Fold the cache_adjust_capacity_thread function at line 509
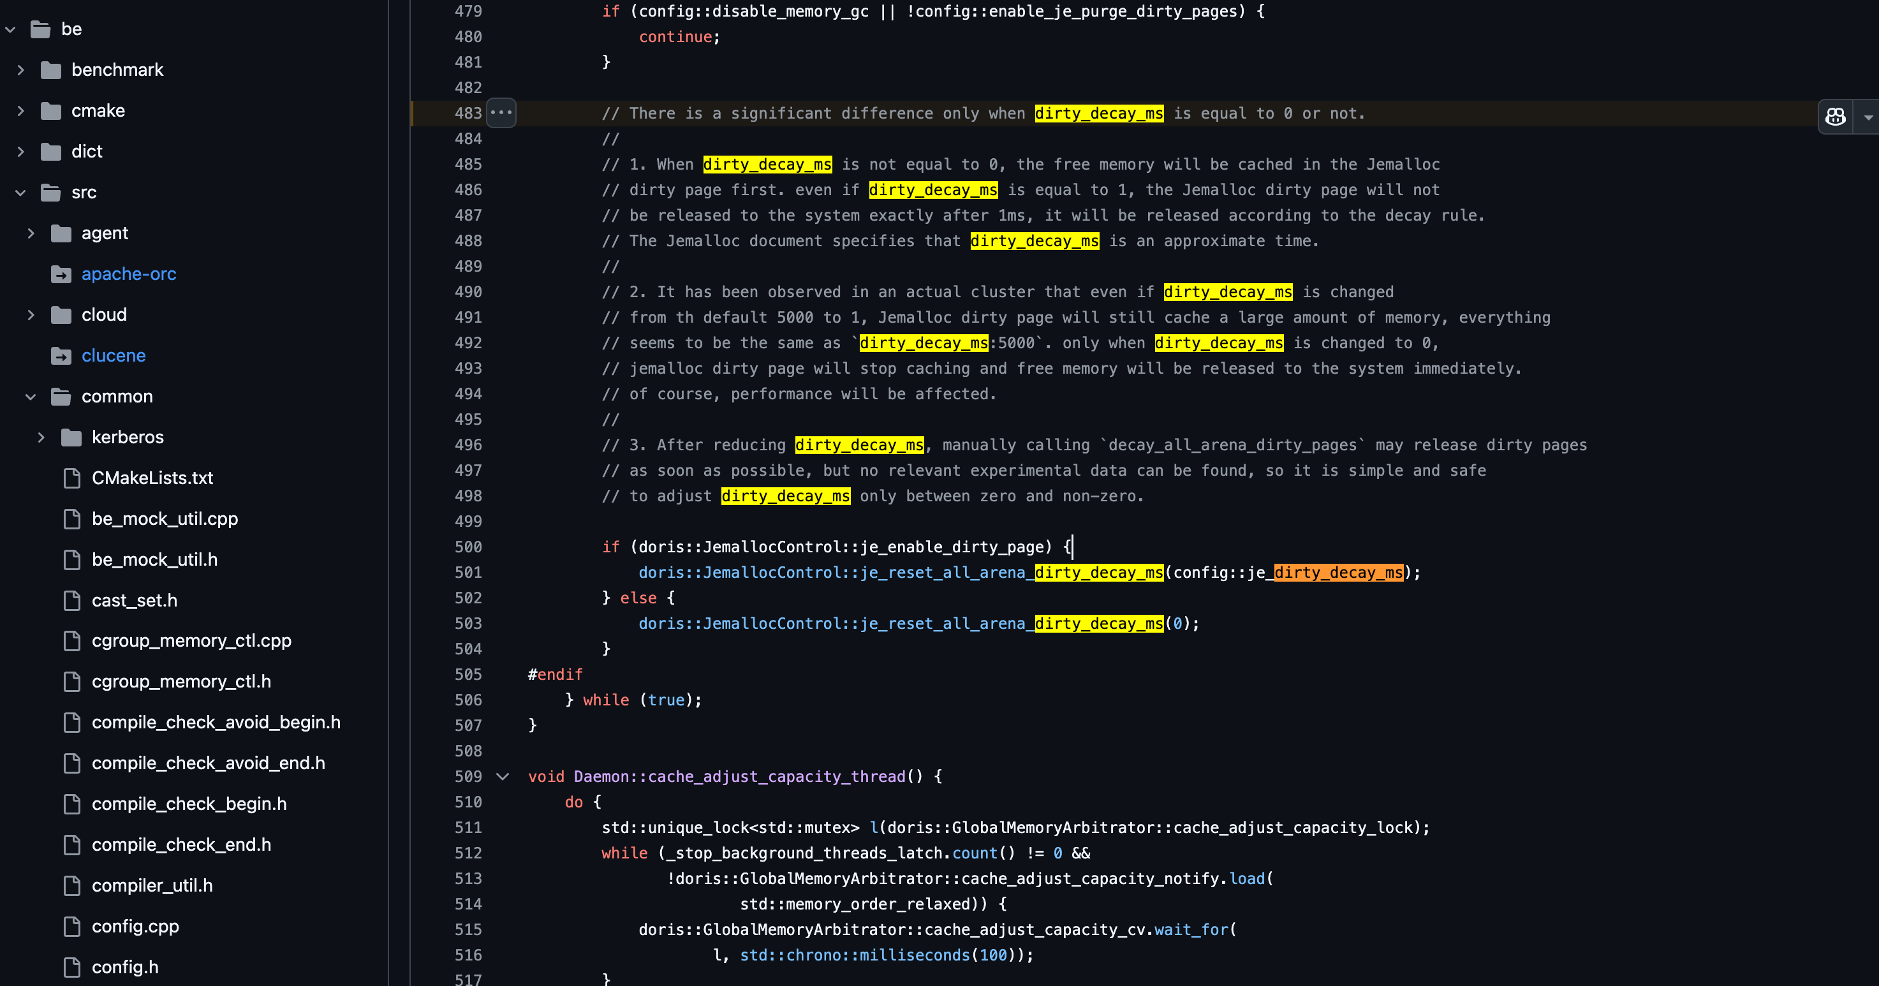Viewport: 1879px width, 986px height. click(x=503, y=777)
